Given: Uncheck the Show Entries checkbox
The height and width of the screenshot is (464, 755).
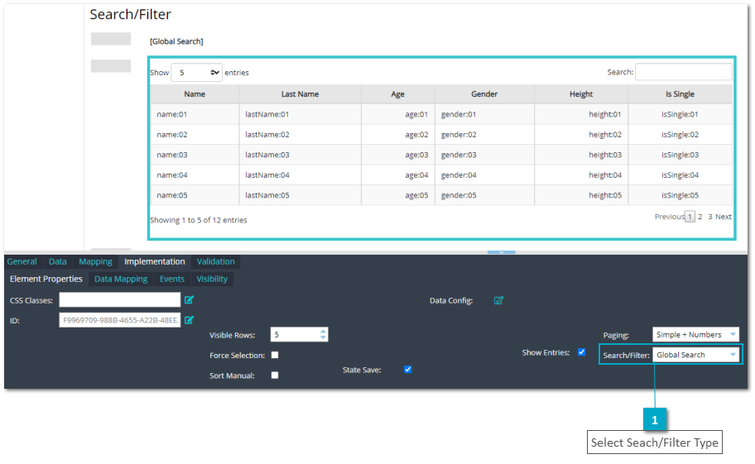Looking at the screenshot, I should [x=582, y=352].
